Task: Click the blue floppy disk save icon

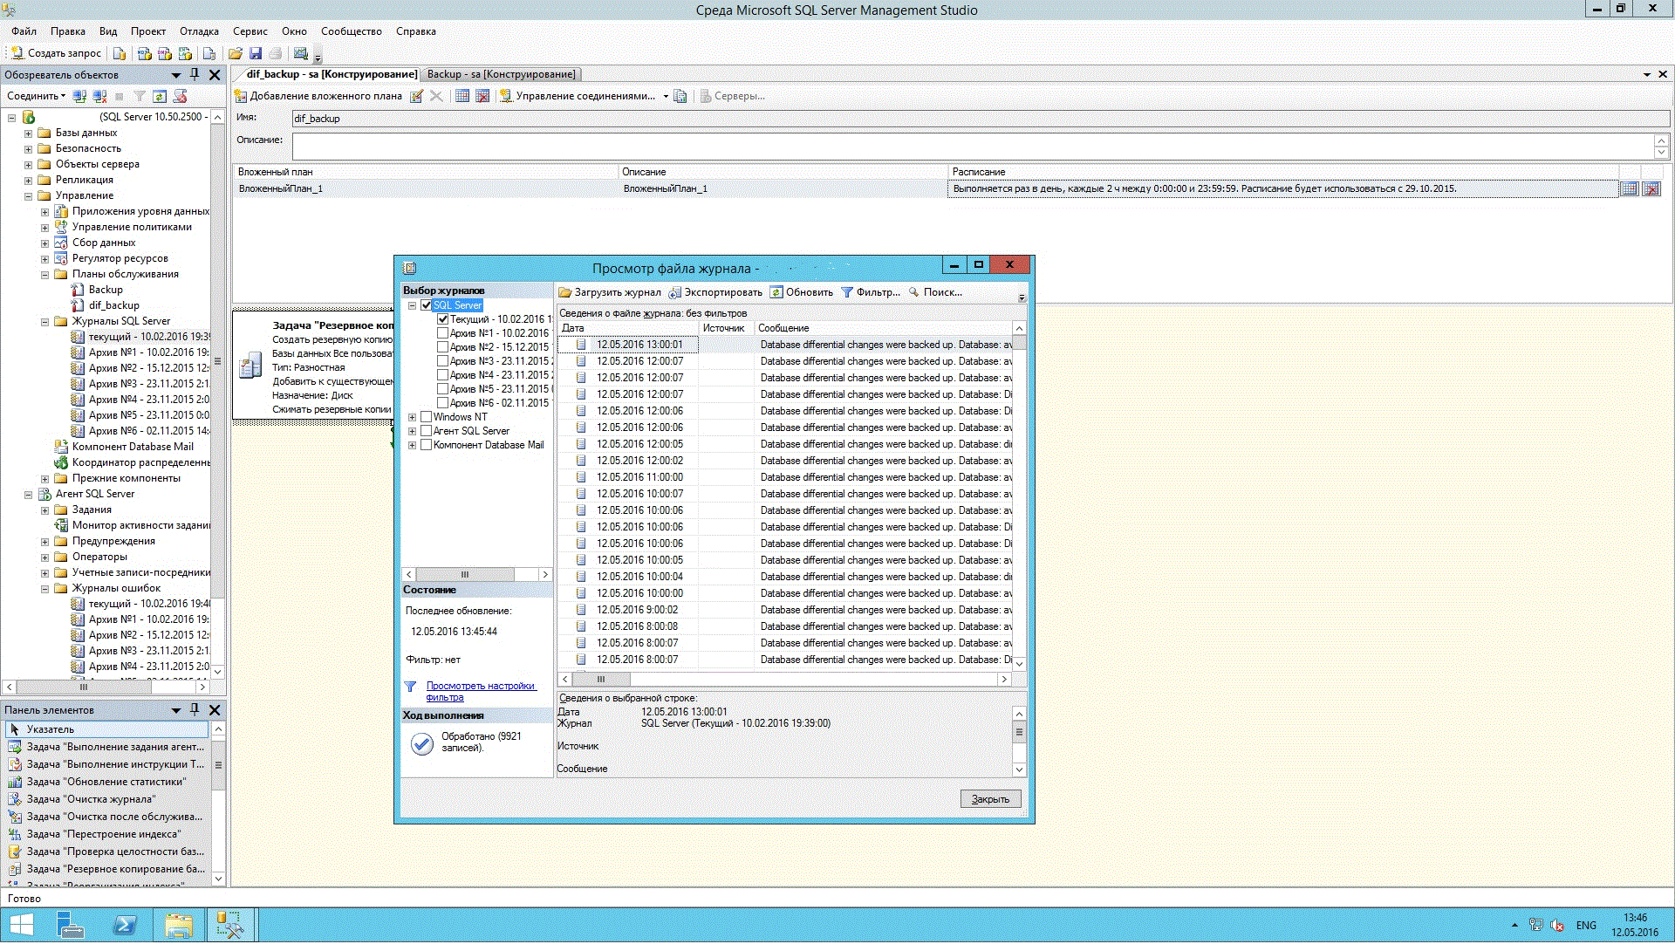Action: [256, 53]
